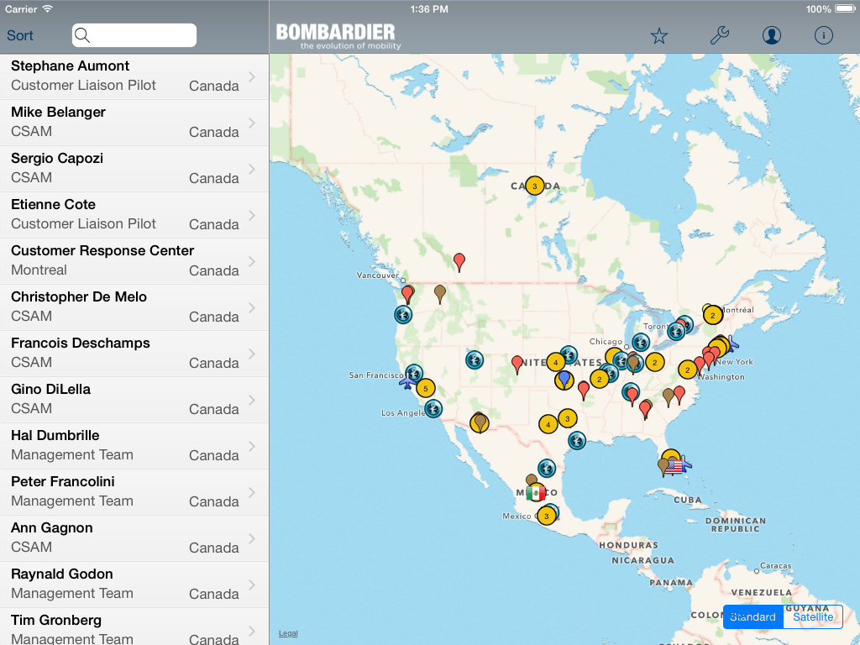Tap the globe marker near Los Angeles

(x=433, y=409)
